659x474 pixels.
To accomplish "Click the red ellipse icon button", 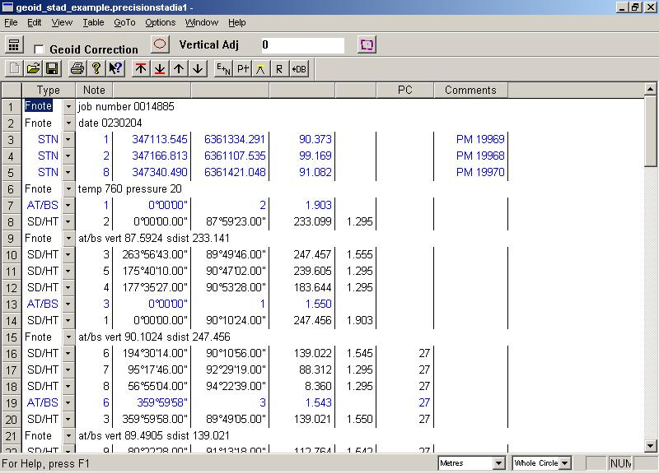I will [161, 44].
